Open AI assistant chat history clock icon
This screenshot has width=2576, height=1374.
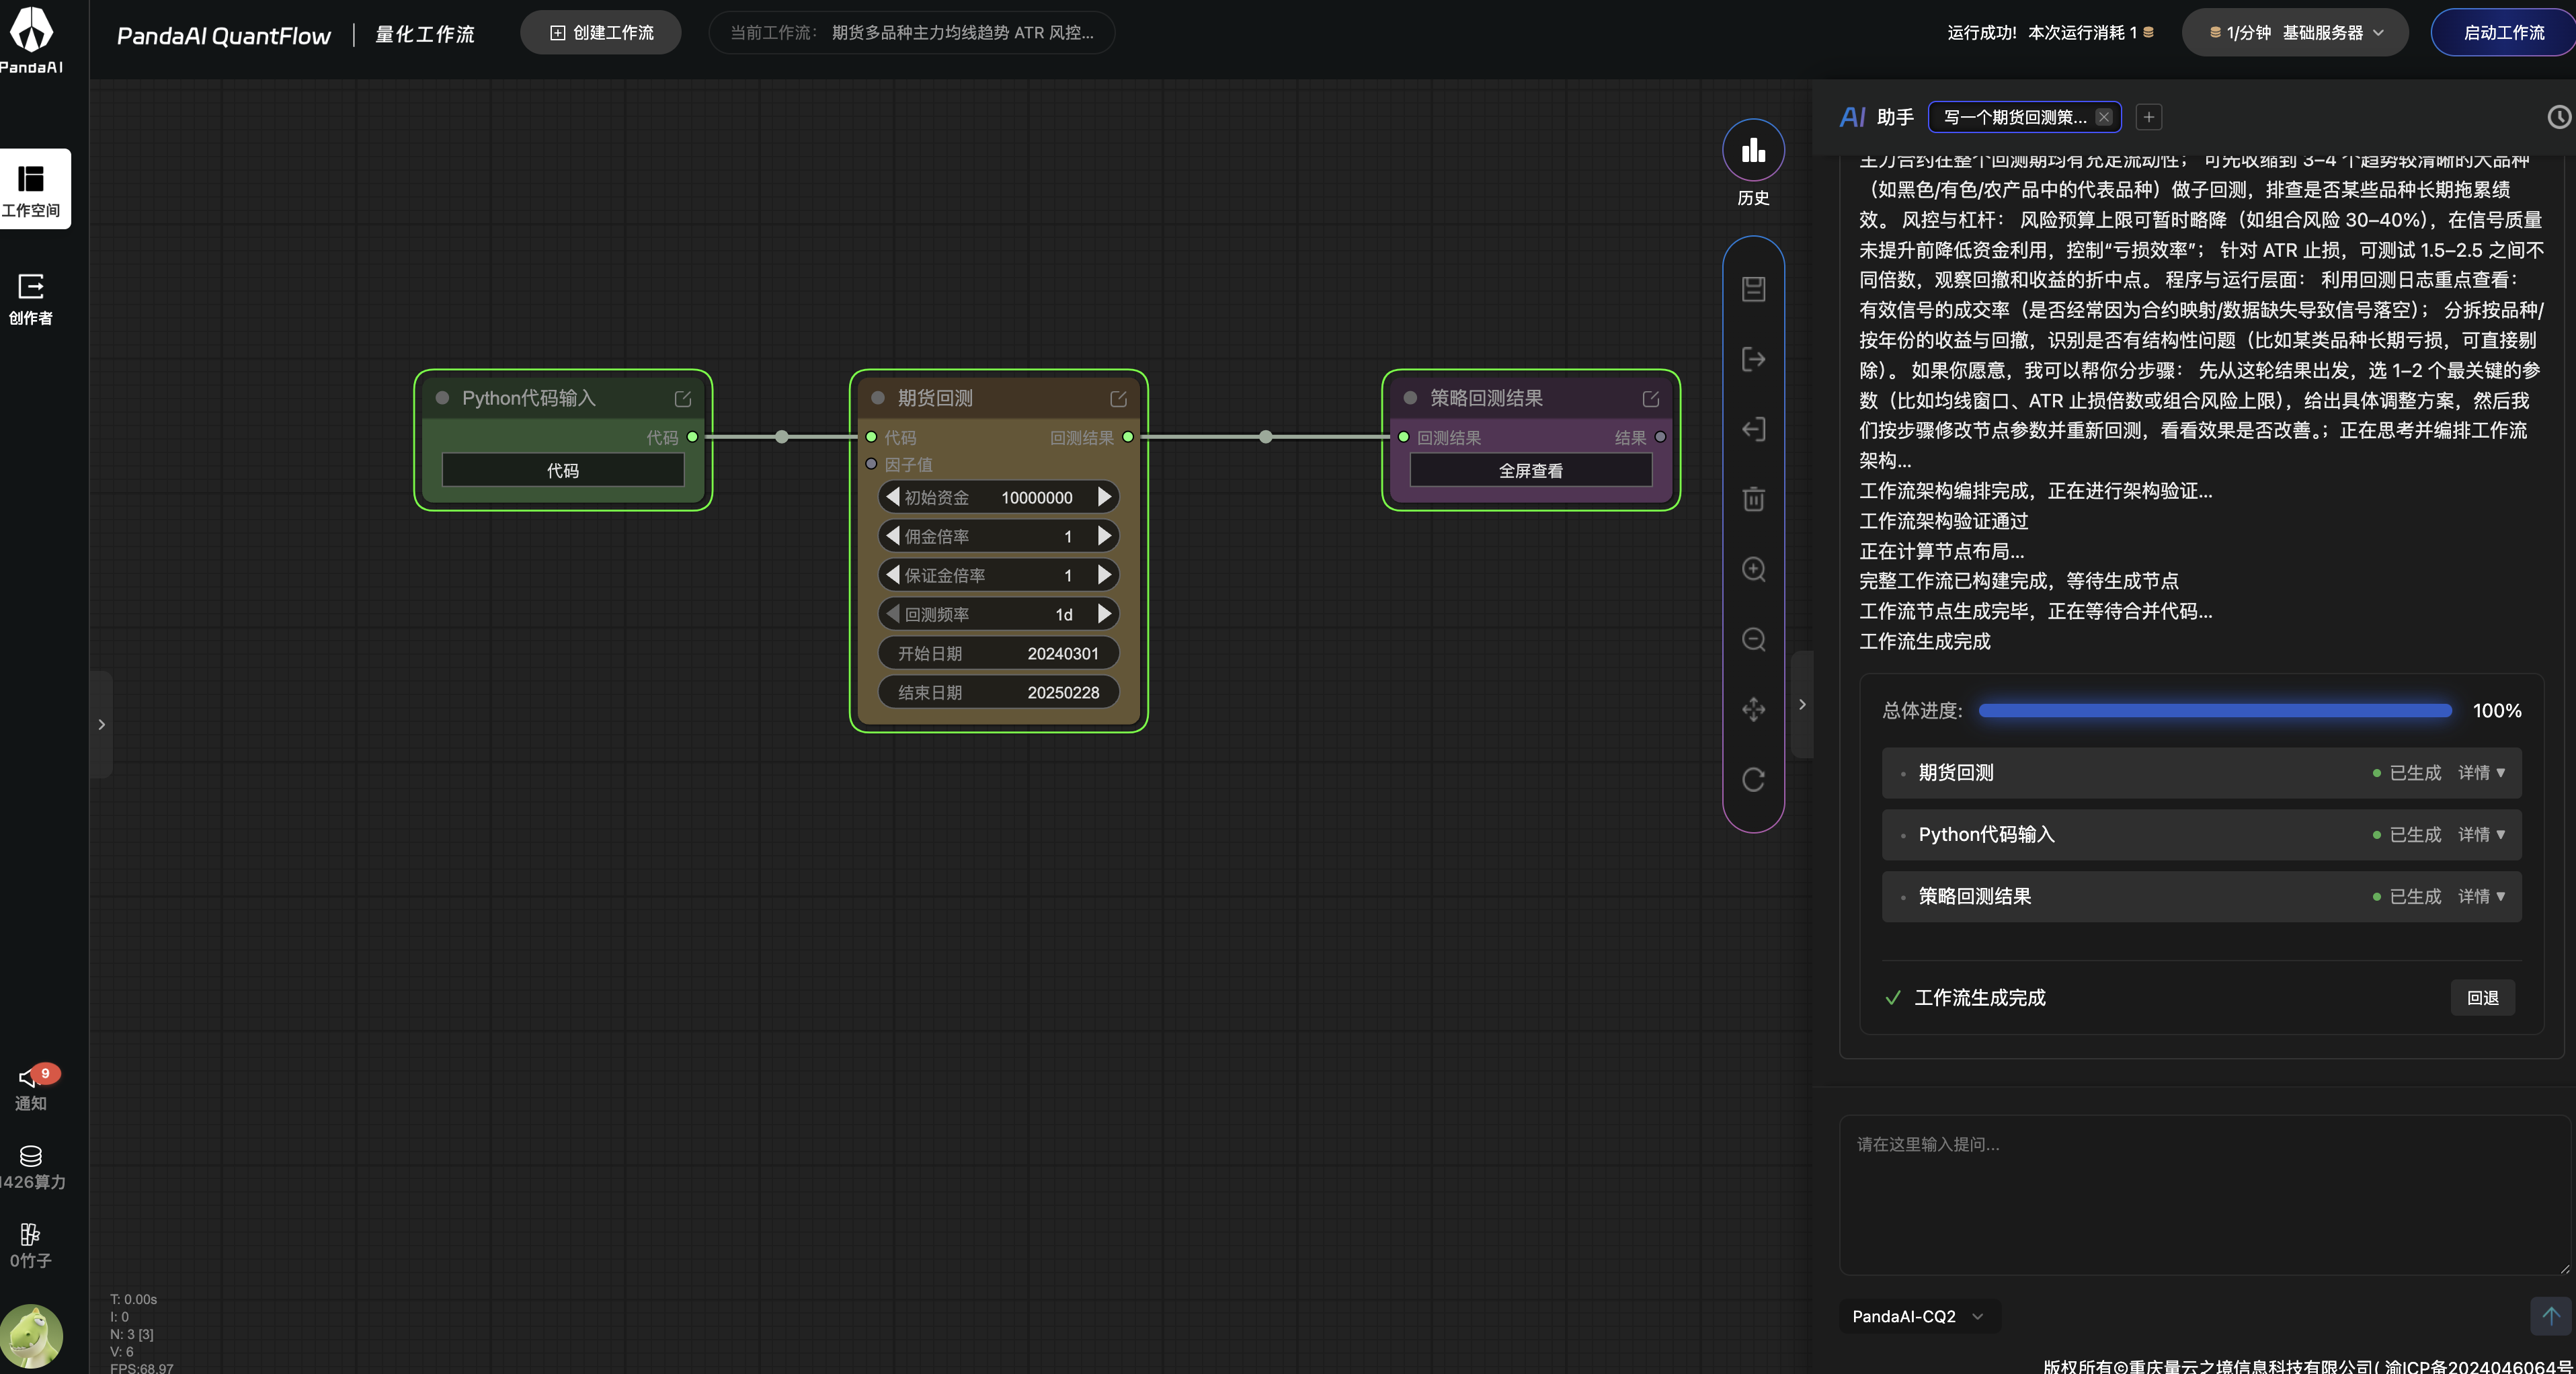(x=2559, y=117)
